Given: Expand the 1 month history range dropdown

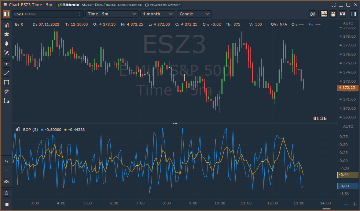Looking at the screenshot, I should coord(158,14).
